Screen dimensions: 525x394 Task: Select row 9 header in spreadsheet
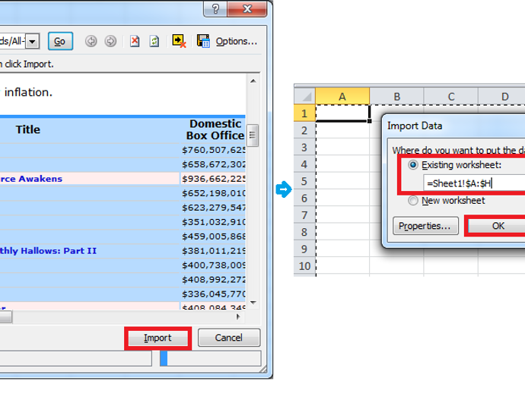[x=304, y=249]
